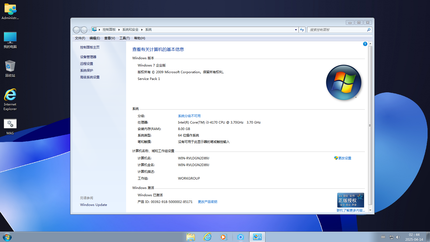Expand address bar history dropdown
Screen dimensions: 430x242
click(x=296, y=30)
